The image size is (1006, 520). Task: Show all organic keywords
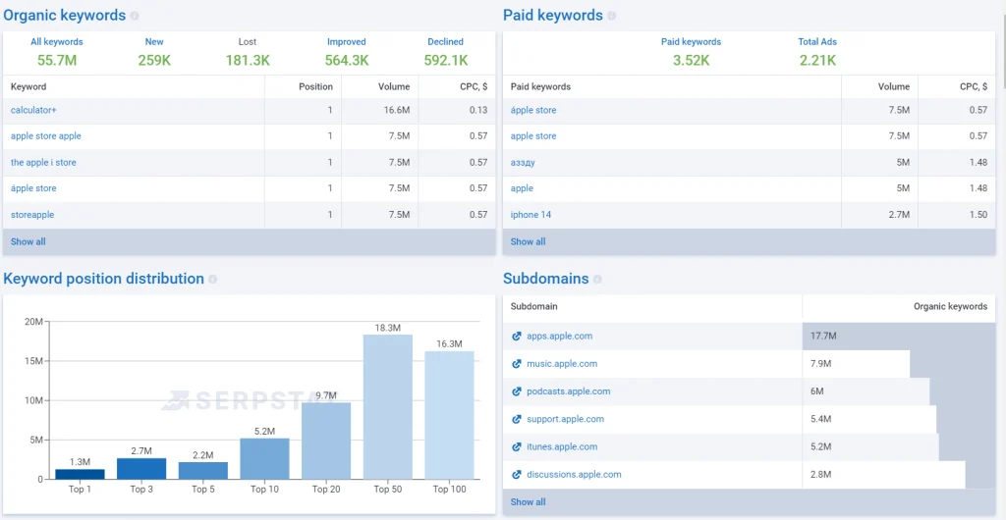pyautogui.click(x=28, y=242)
